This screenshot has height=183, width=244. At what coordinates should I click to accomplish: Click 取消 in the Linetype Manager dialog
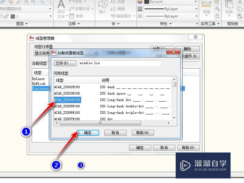pyautogui.click(x=164, y=148)
